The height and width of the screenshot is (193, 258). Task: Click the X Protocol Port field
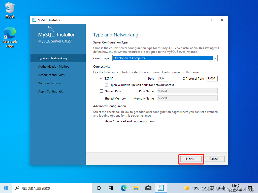[x=212, y=78]
